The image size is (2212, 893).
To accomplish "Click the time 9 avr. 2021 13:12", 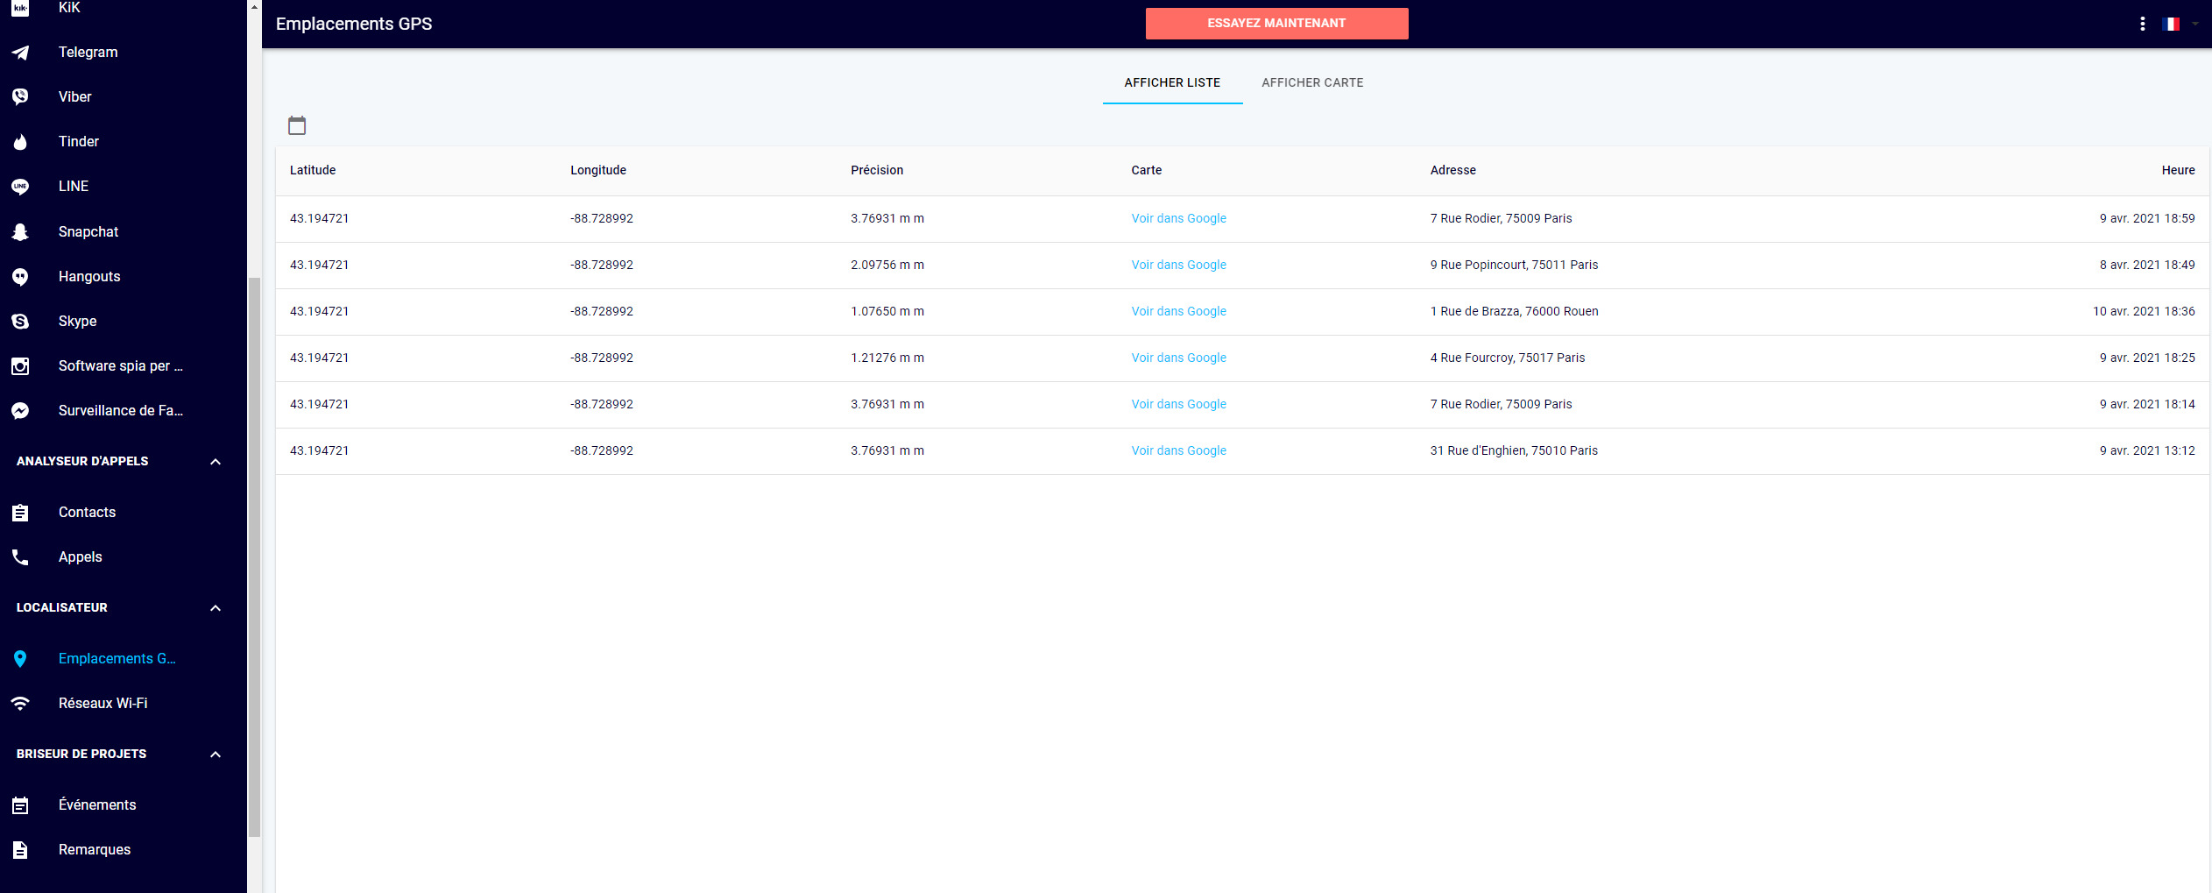I will click(x=2147, y=451).
